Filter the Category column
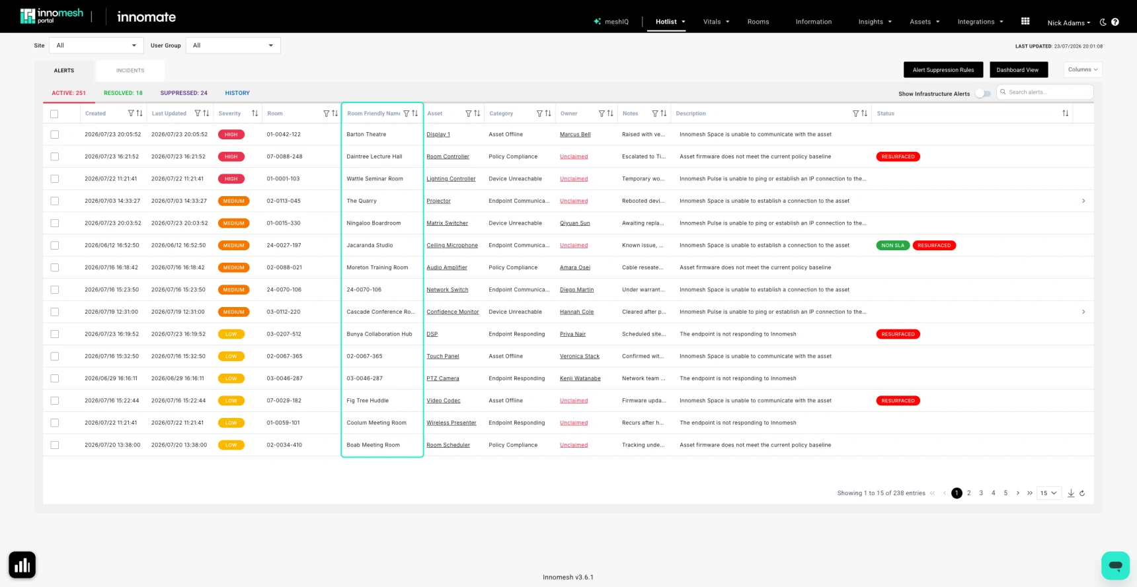This screenshot has height=587, width=1137. (x=539, y=114)
